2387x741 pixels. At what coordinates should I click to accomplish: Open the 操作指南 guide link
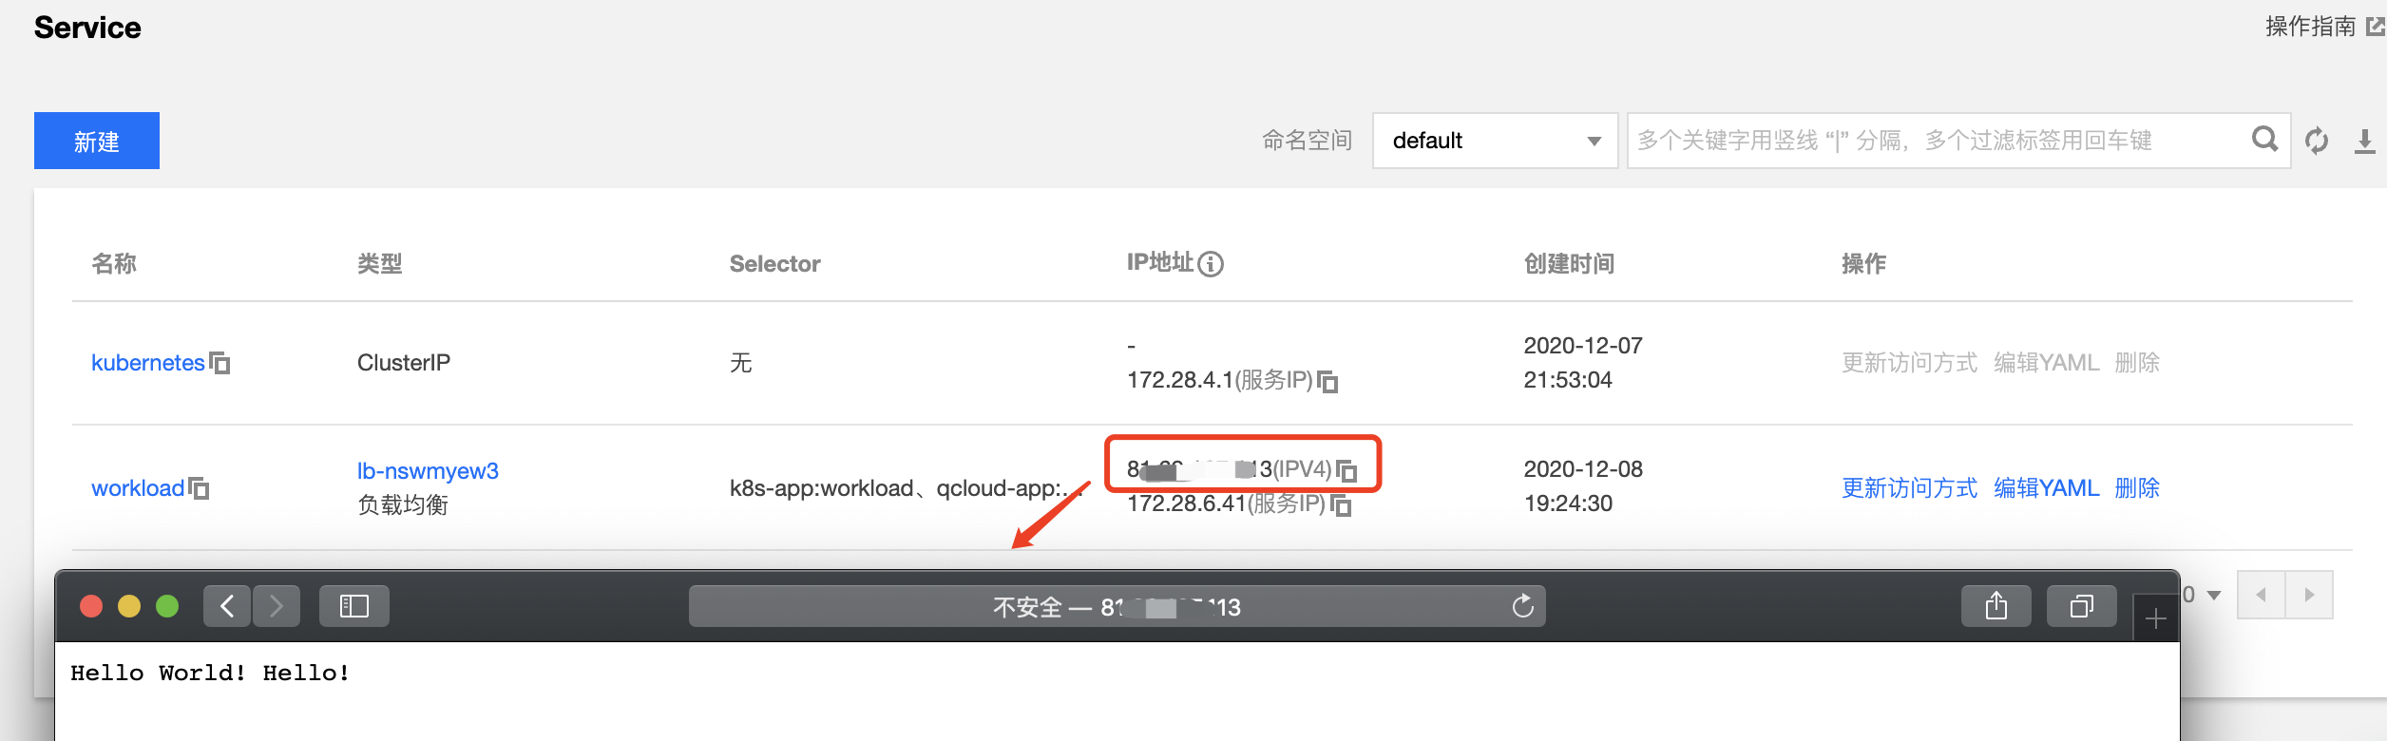(x=2324, y=26)
